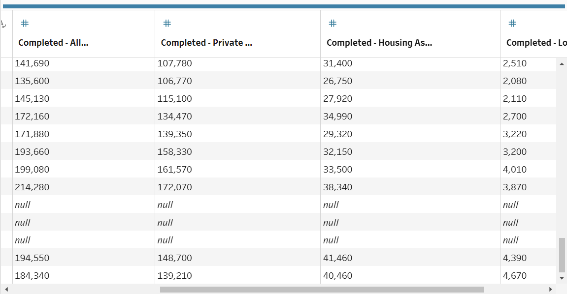Select the Completed - Housing As... column header
This screenshot has height=294, width=567.
(x=379, y=43)
